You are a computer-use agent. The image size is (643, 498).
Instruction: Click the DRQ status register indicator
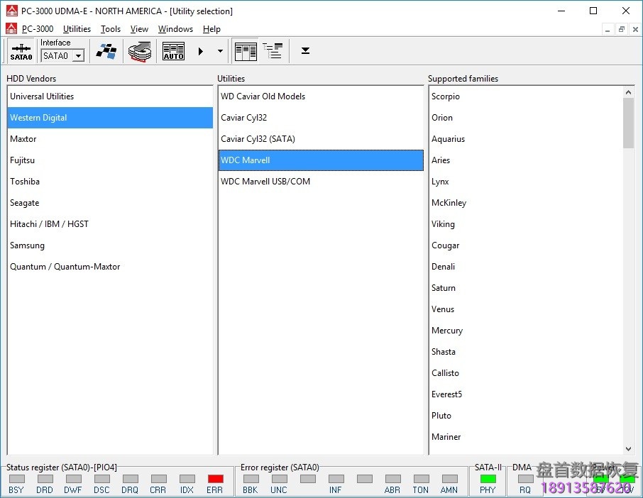point(130,480)
